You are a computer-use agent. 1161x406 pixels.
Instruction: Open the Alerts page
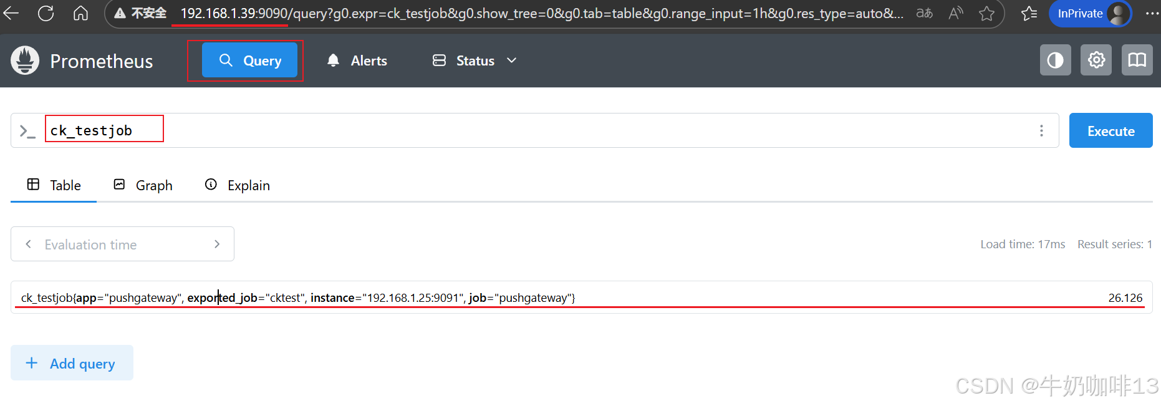(357, 60)
